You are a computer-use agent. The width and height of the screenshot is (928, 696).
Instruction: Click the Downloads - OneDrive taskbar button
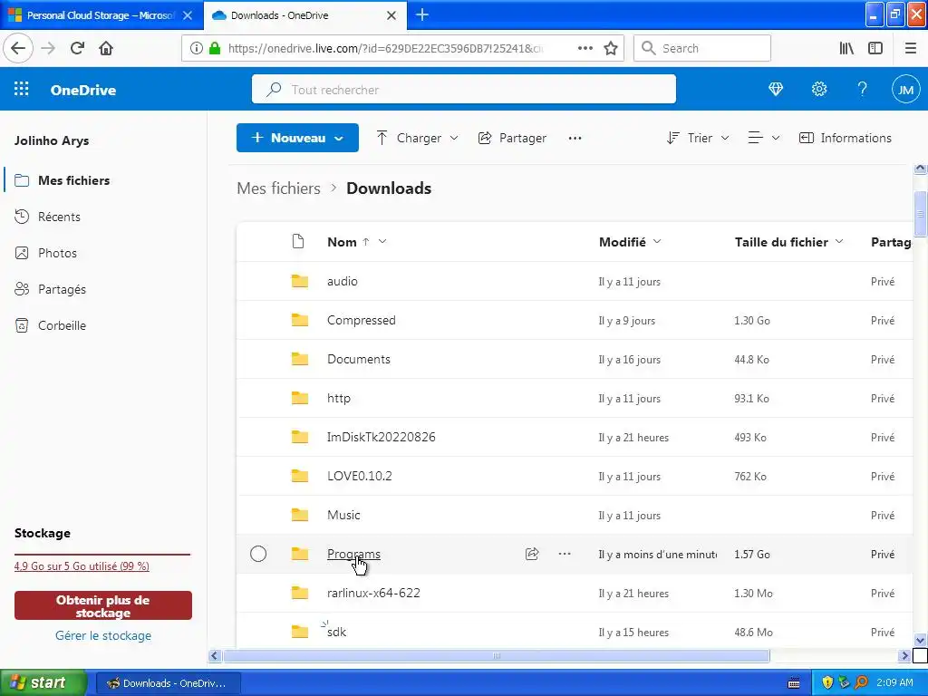[168, 683]
